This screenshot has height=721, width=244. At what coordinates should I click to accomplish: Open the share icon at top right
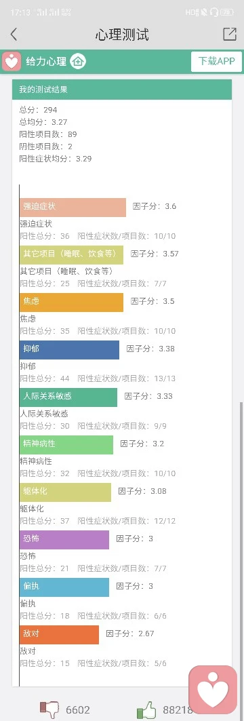pos(229,34)
